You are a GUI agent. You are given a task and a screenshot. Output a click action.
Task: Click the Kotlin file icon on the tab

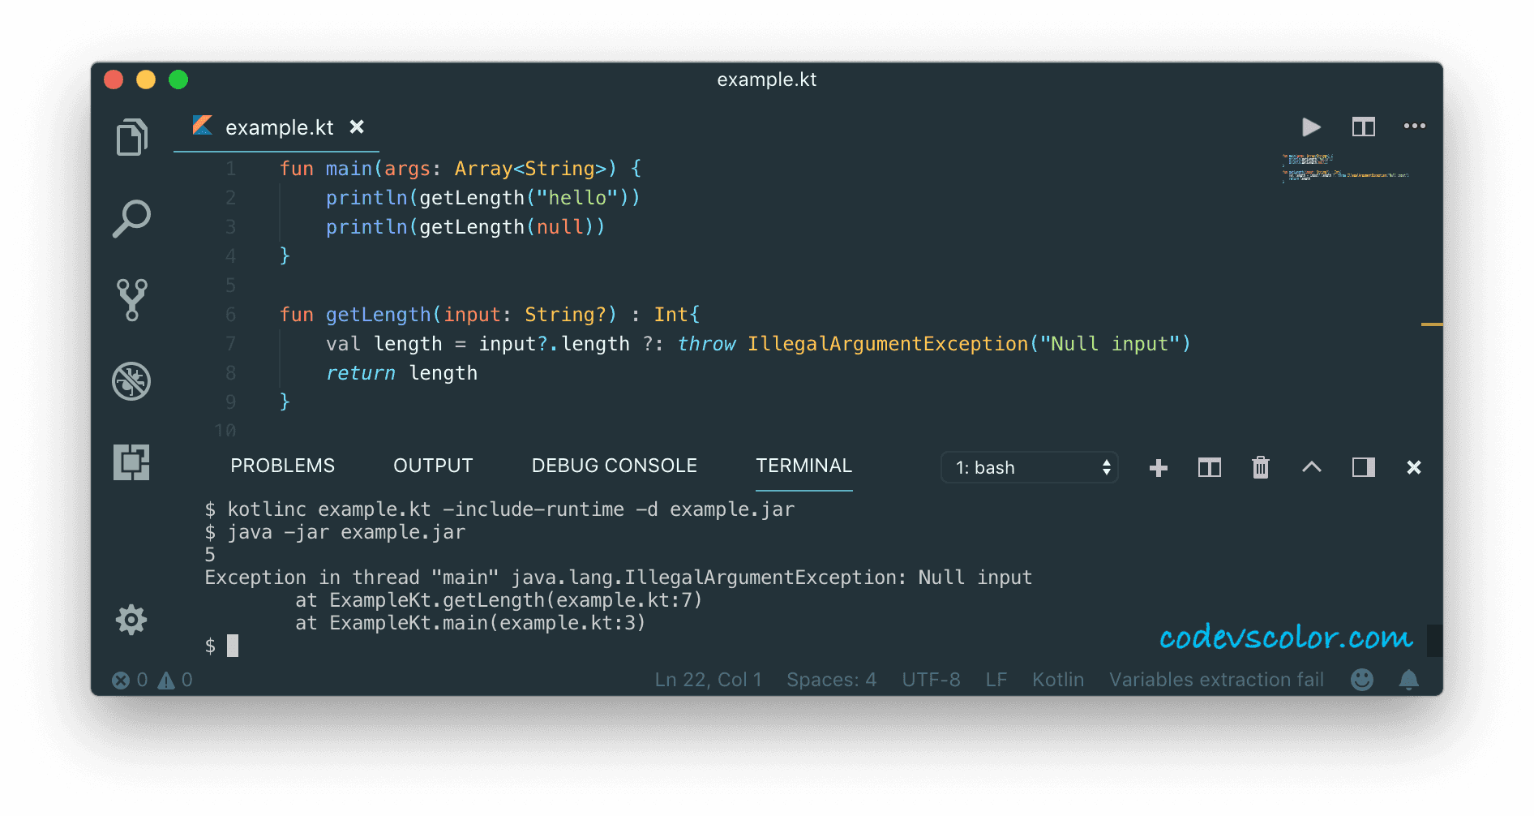[x=203, y=126]
